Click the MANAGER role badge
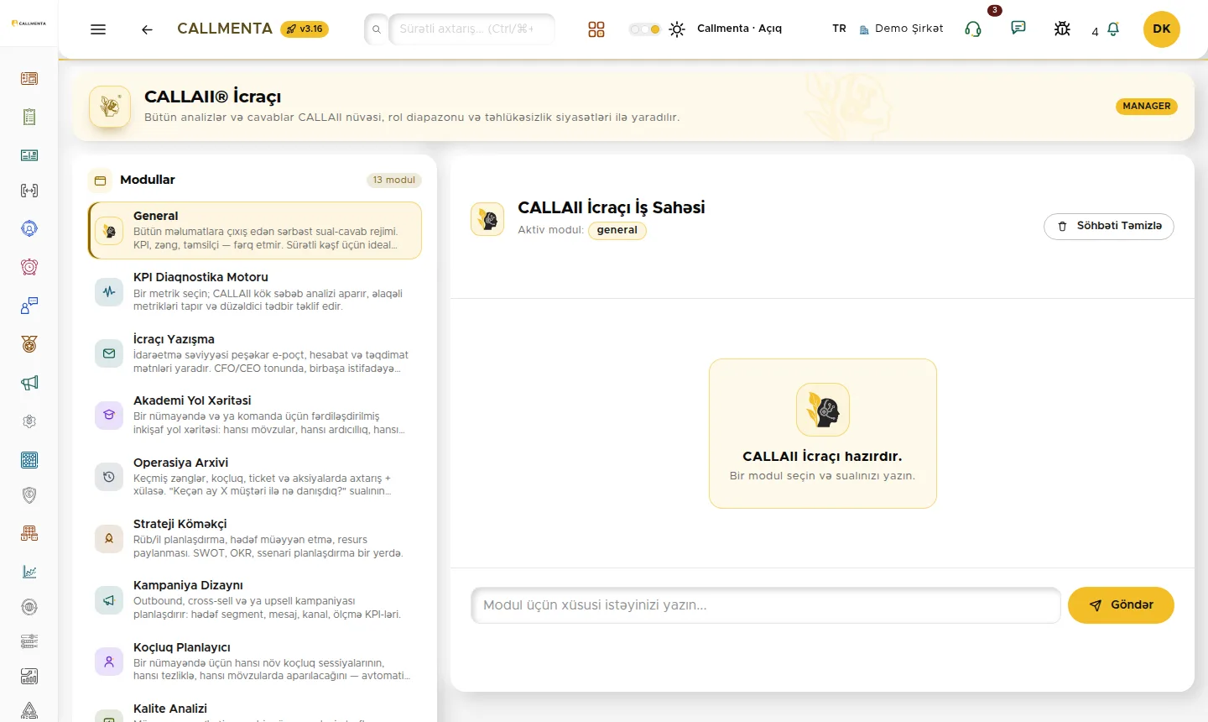Viewport: 1208px width, 722px height. click(x=1147, y=107)
